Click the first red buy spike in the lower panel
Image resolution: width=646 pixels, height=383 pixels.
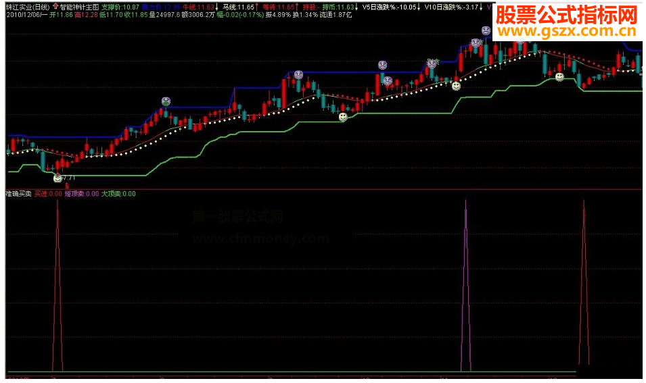click(57, 286)
